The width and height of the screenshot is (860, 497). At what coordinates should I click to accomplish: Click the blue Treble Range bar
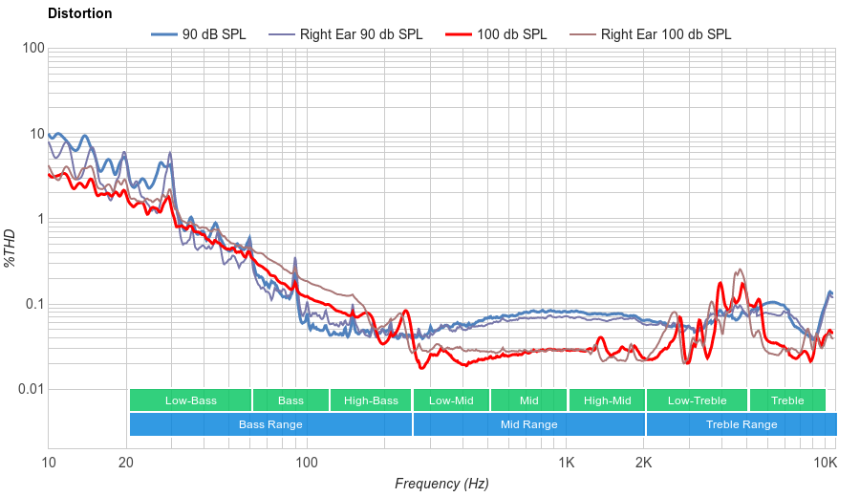[x=741, y=424]
